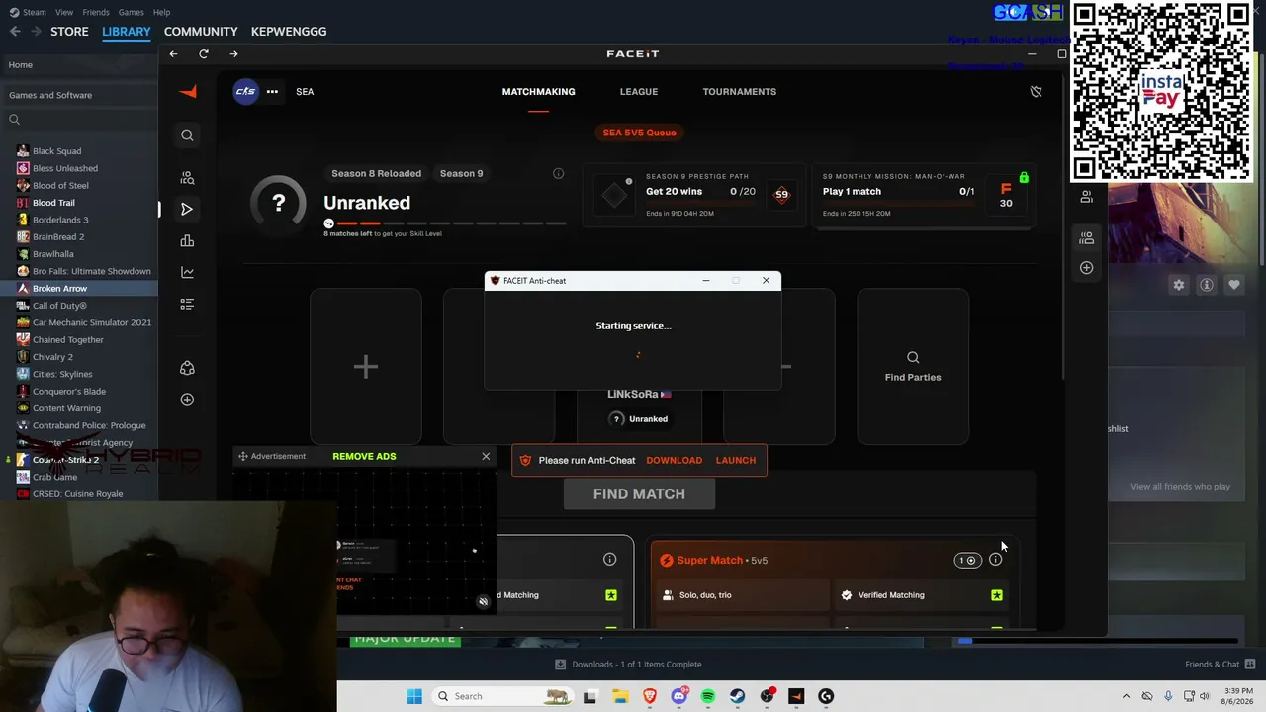The image size is (1266, 712).
Task: Select the Season 8 Reloaded tab
Action: pos(376,174)
